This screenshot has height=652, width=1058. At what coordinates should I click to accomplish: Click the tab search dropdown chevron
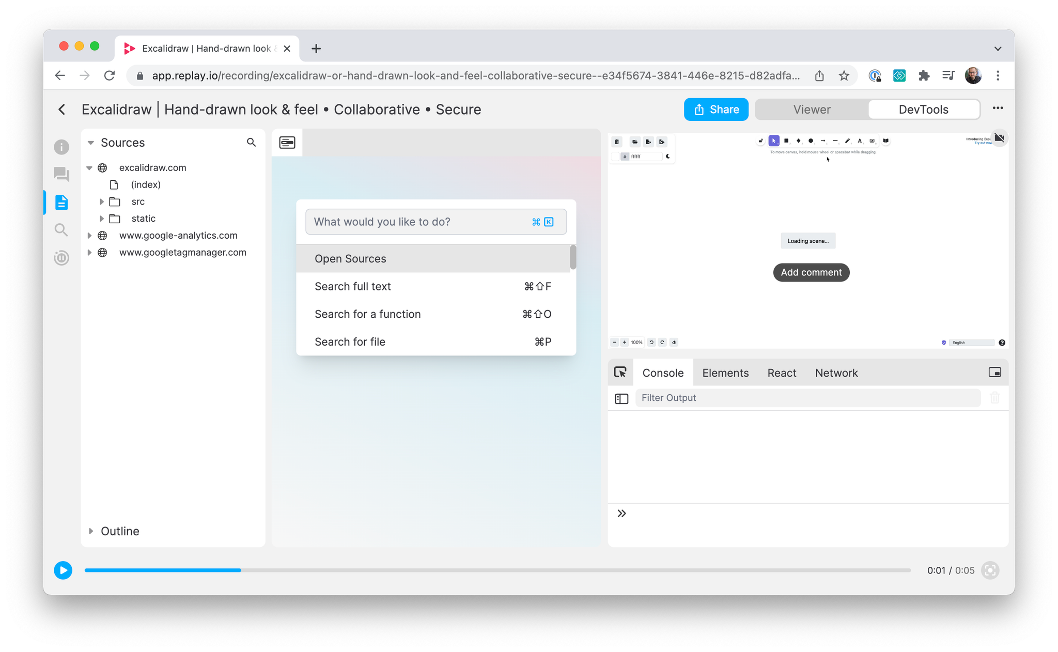(998, 49)
